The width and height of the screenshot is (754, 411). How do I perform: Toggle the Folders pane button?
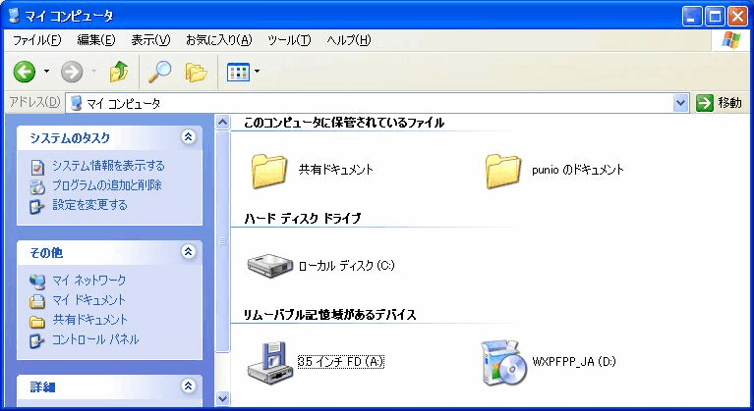(x=197, y=72)
